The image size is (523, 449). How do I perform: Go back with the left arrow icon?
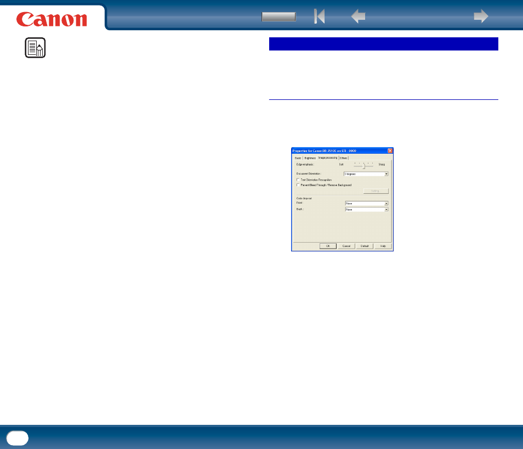[358, 16]
